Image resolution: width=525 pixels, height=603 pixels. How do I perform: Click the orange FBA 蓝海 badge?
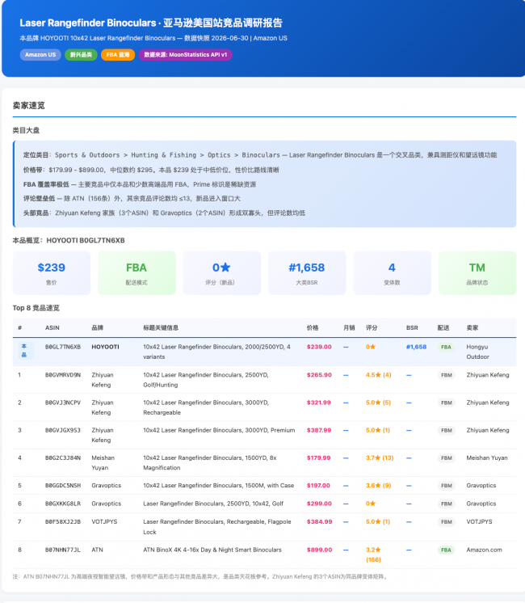coord(118,55)
